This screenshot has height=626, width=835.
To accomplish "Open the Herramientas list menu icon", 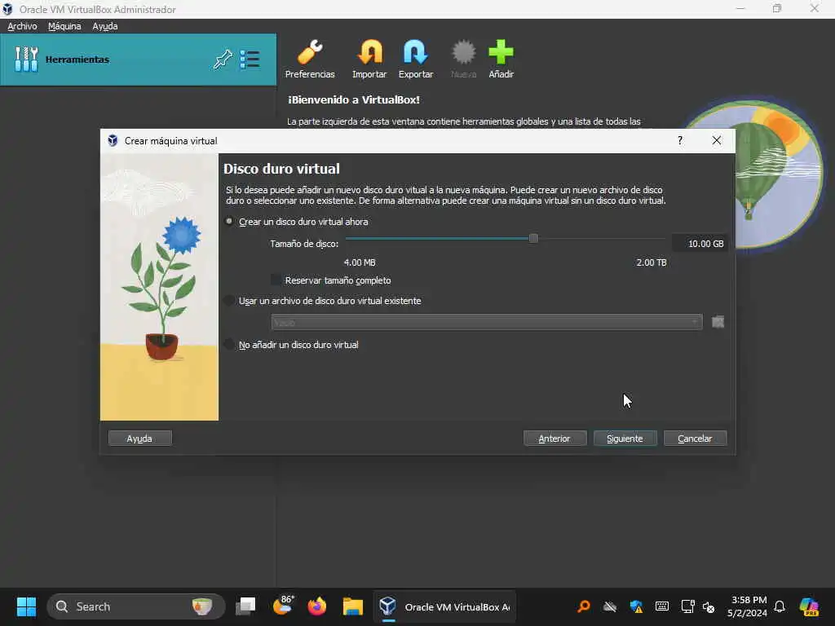I will [250, 59].
